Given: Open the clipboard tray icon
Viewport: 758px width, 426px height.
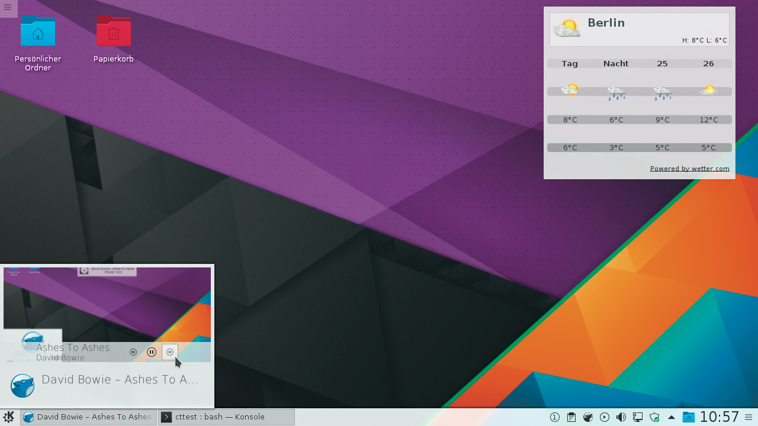Looking at the screenshot, I should 571,417.
